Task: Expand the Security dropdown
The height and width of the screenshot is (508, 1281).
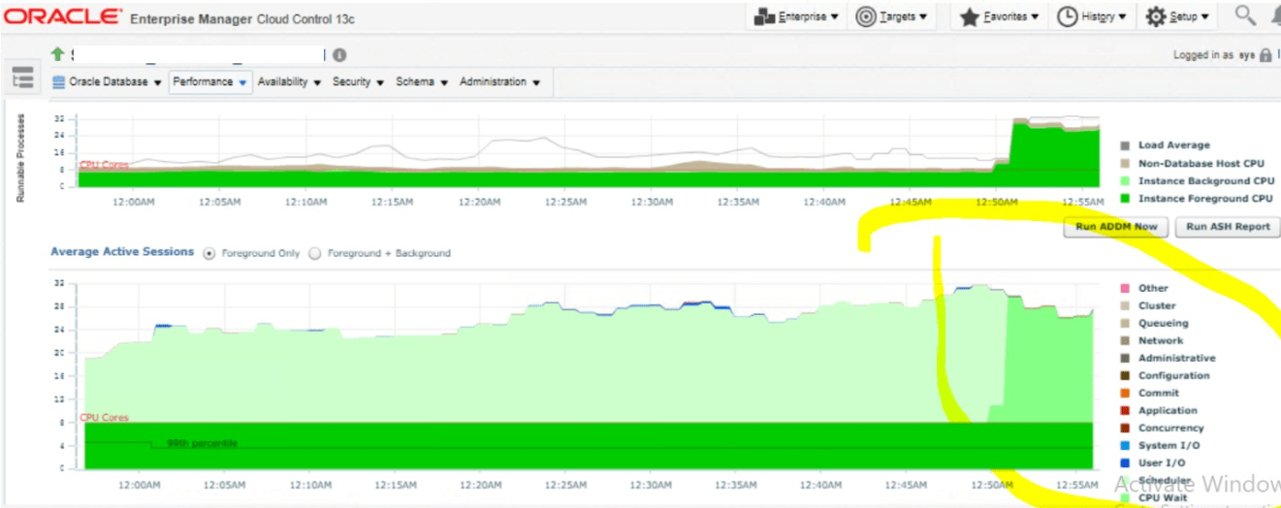Action: 358,82
